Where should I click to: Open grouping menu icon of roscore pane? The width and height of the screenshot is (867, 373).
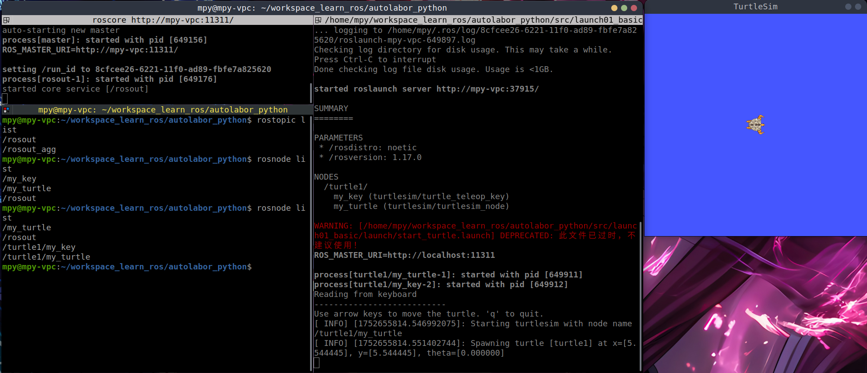(6, 20)
